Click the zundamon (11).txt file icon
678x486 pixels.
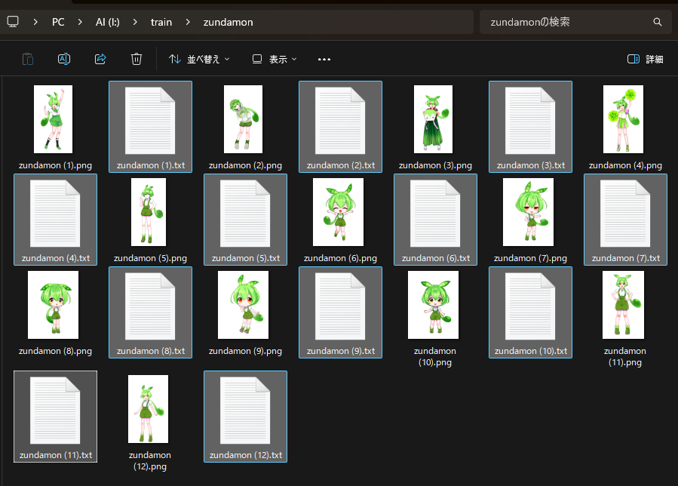[x=55, y=411]
